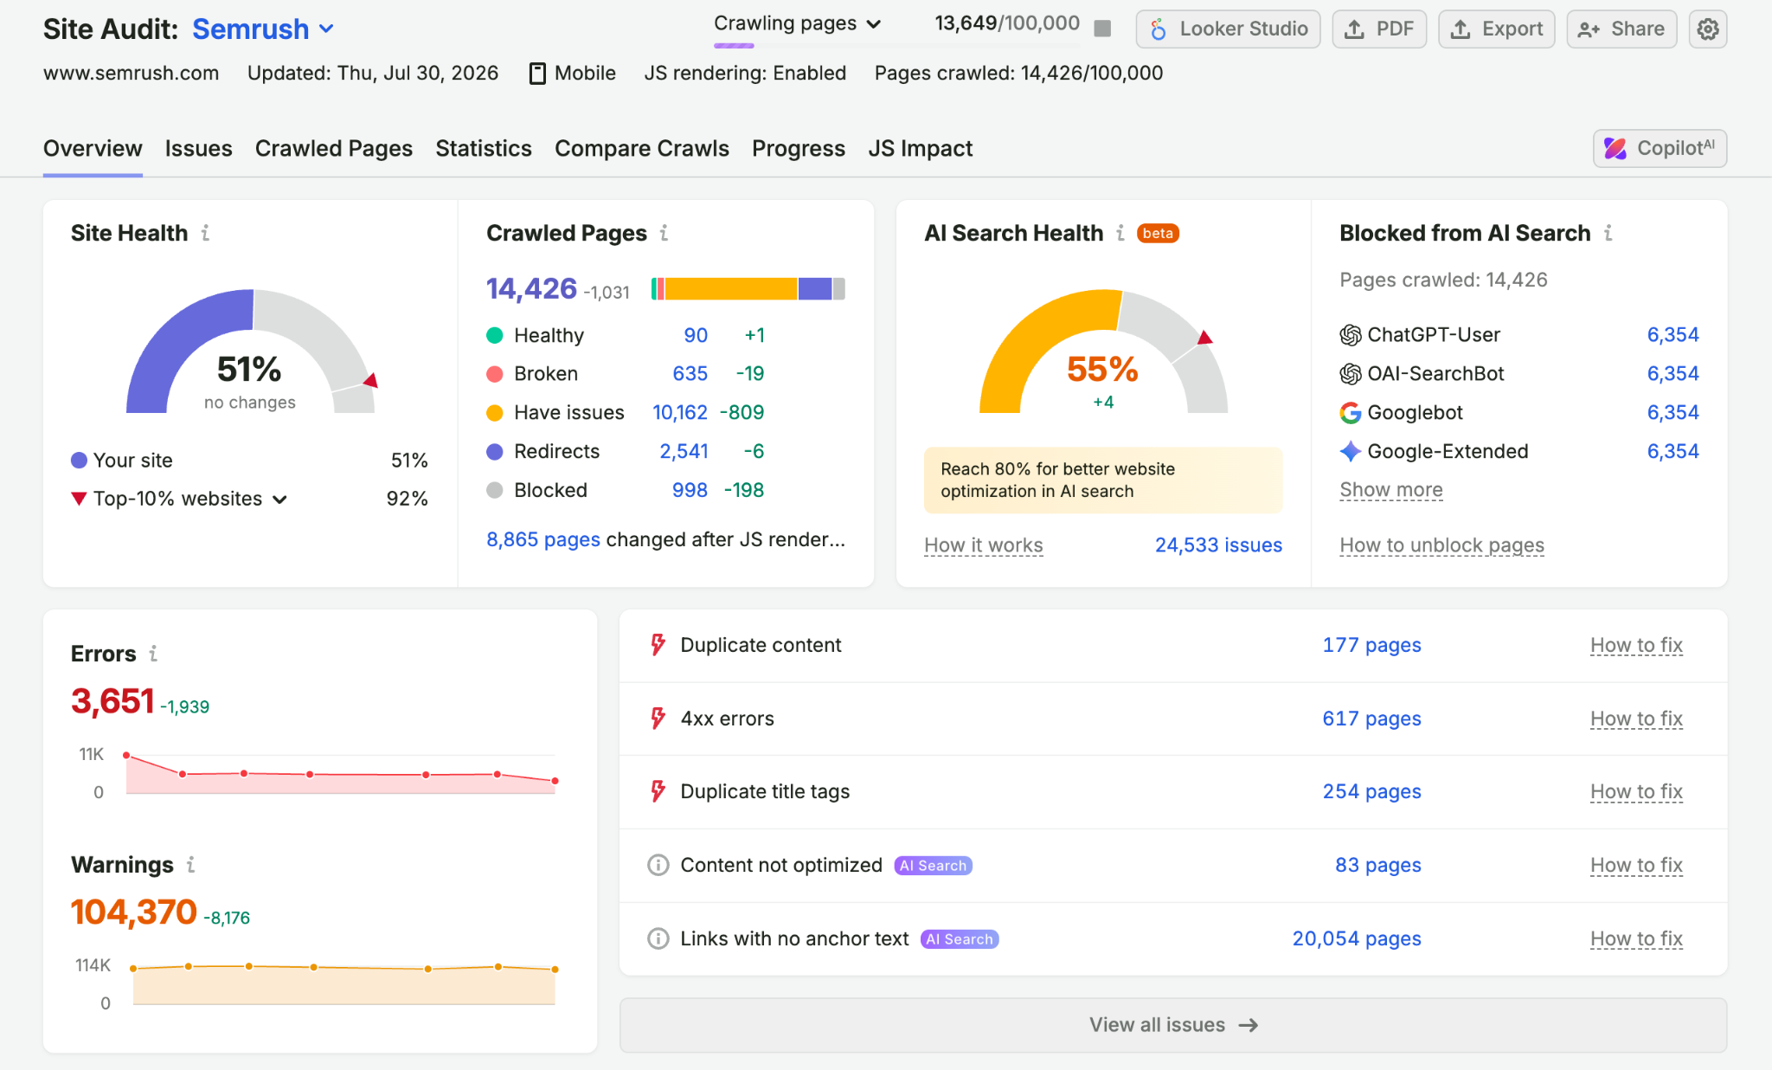Click the Duplicate content error bolt icon
Image resolution: width=1772 pixels, height=1070 pixels.
tap(658, 645)
